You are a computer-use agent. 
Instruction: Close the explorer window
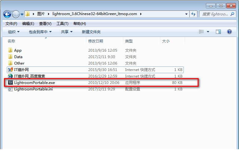231,6
